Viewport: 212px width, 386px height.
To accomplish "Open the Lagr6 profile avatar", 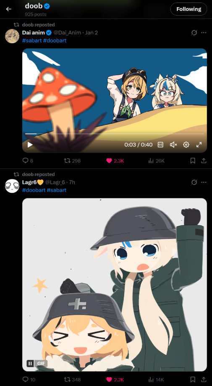I will tap(12, 186).
